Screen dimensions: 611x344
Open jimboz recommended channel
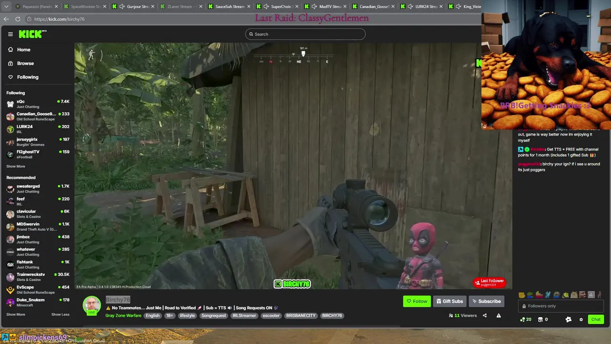(37, 239)
